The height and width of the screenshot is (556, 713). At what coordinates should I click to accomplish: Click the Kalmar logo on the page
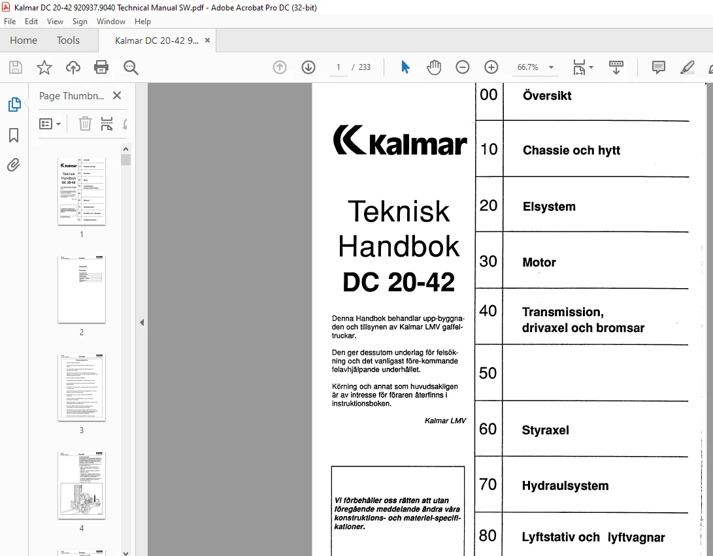click(400, 140)
